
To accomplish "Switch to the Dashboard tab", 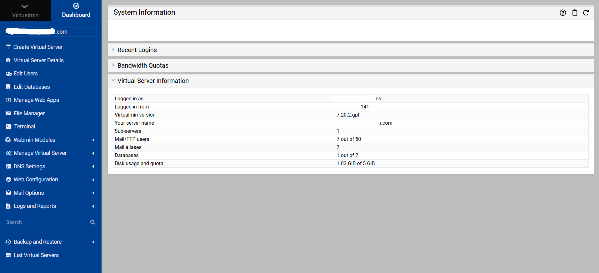I will (76, 11).
